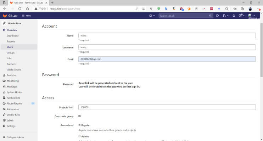Click the Kubernetes icon in sidebar

coord(4,109)
